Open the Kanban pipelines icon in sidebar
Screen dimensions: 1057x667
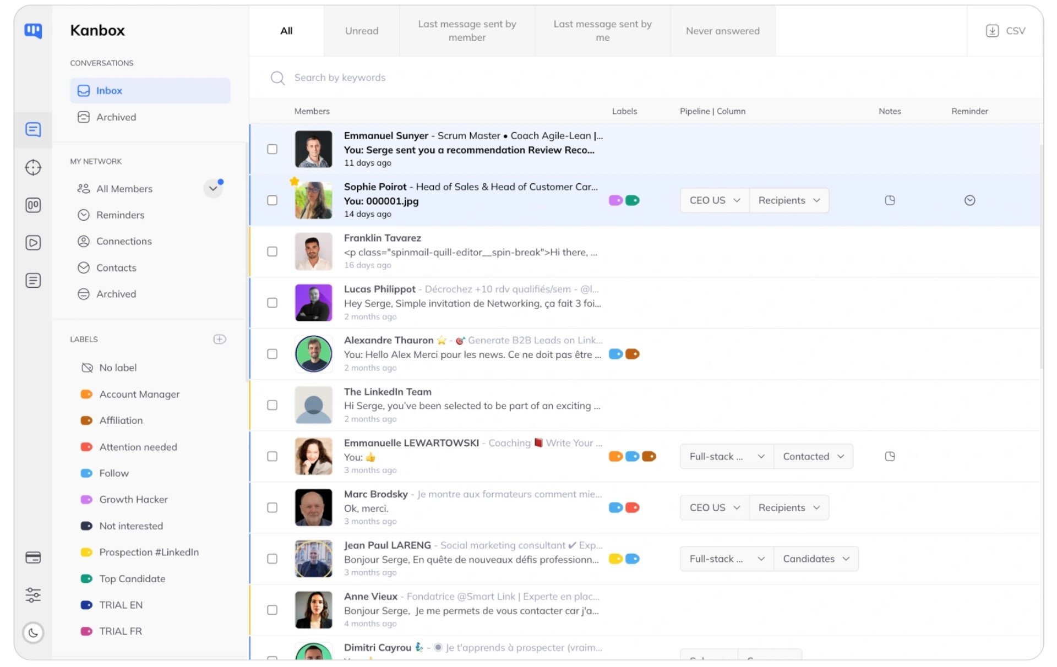(33, 205)
